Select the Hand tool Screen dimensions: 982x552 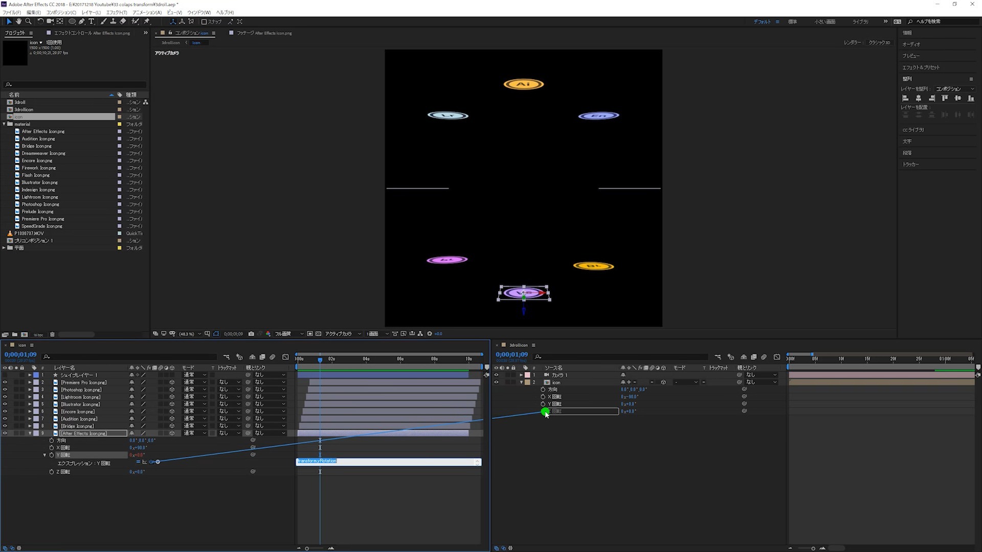click(18, 21)
